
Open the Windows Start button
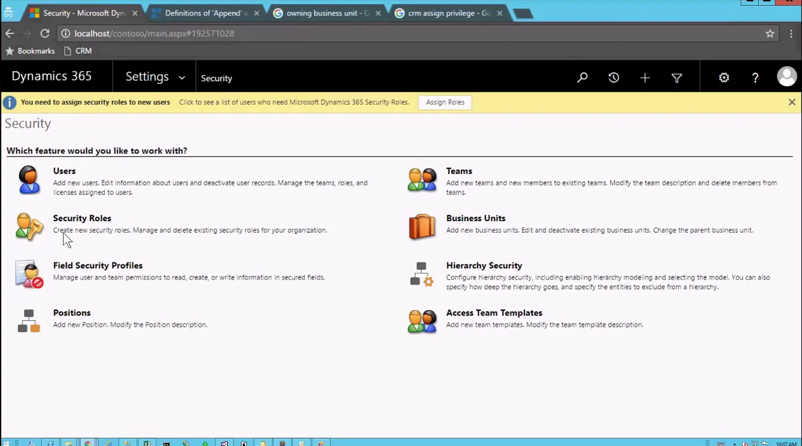click(x=6, y=442)
